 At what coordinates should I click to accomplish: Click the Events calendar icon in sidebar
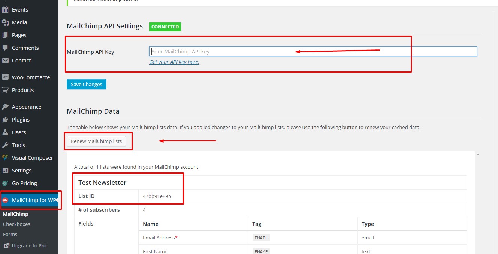[5, 10]
